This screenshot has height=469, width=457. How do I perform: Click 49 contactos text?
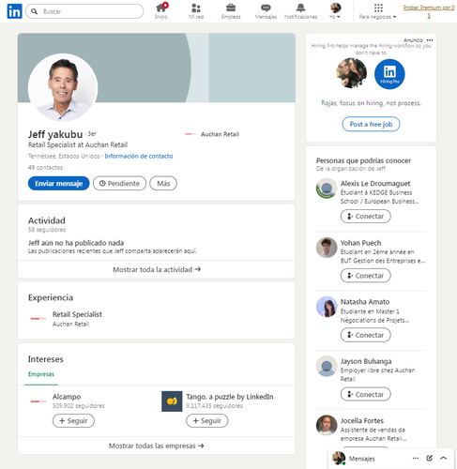pos(45,168)
